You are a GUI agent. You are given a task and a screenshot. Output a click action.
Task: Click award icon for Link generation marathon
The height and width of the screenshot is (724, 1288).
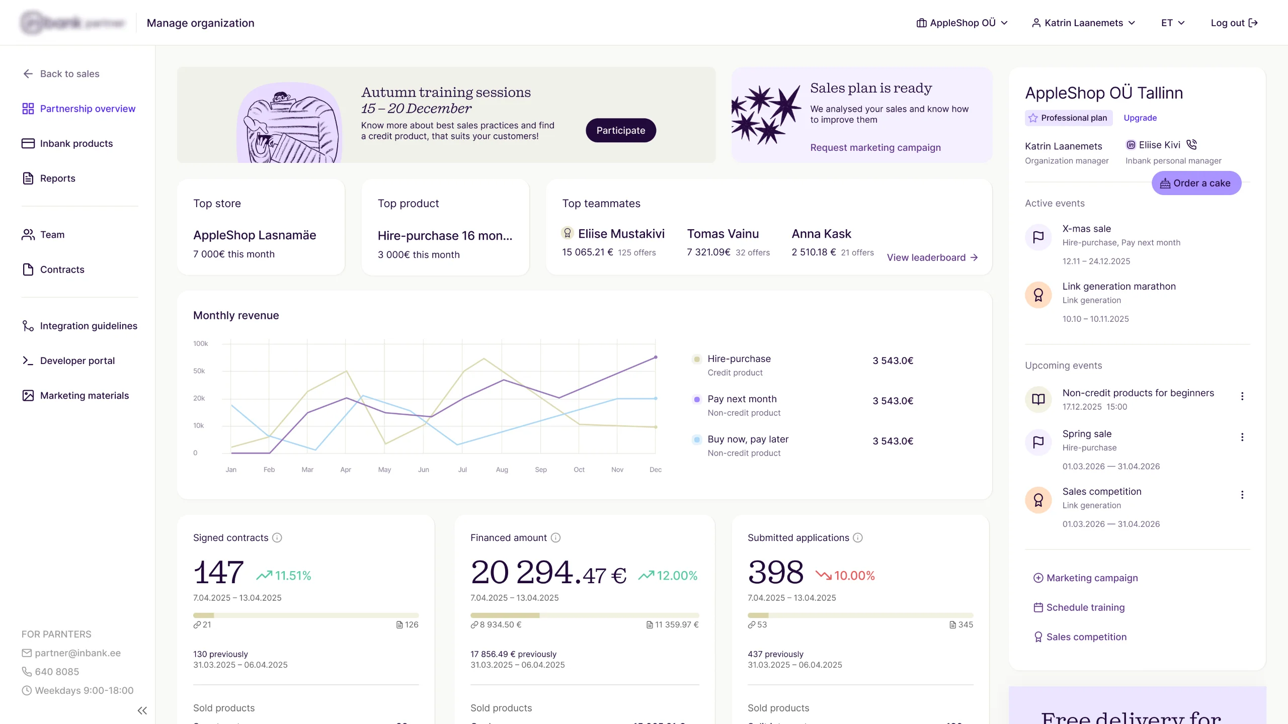[1038, 295]
